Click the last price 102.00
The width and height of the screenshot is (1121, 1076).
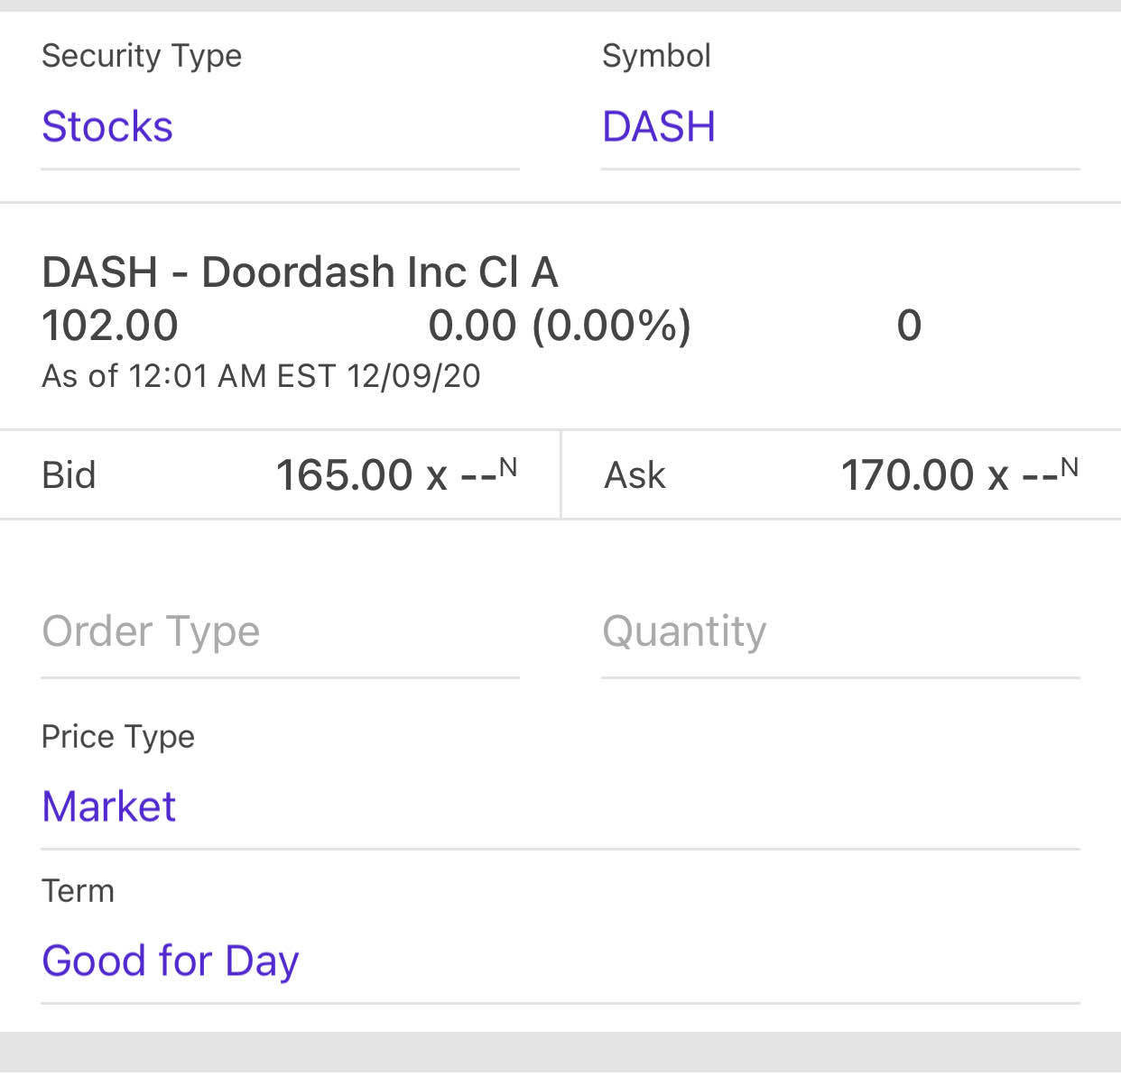point(110,326)
